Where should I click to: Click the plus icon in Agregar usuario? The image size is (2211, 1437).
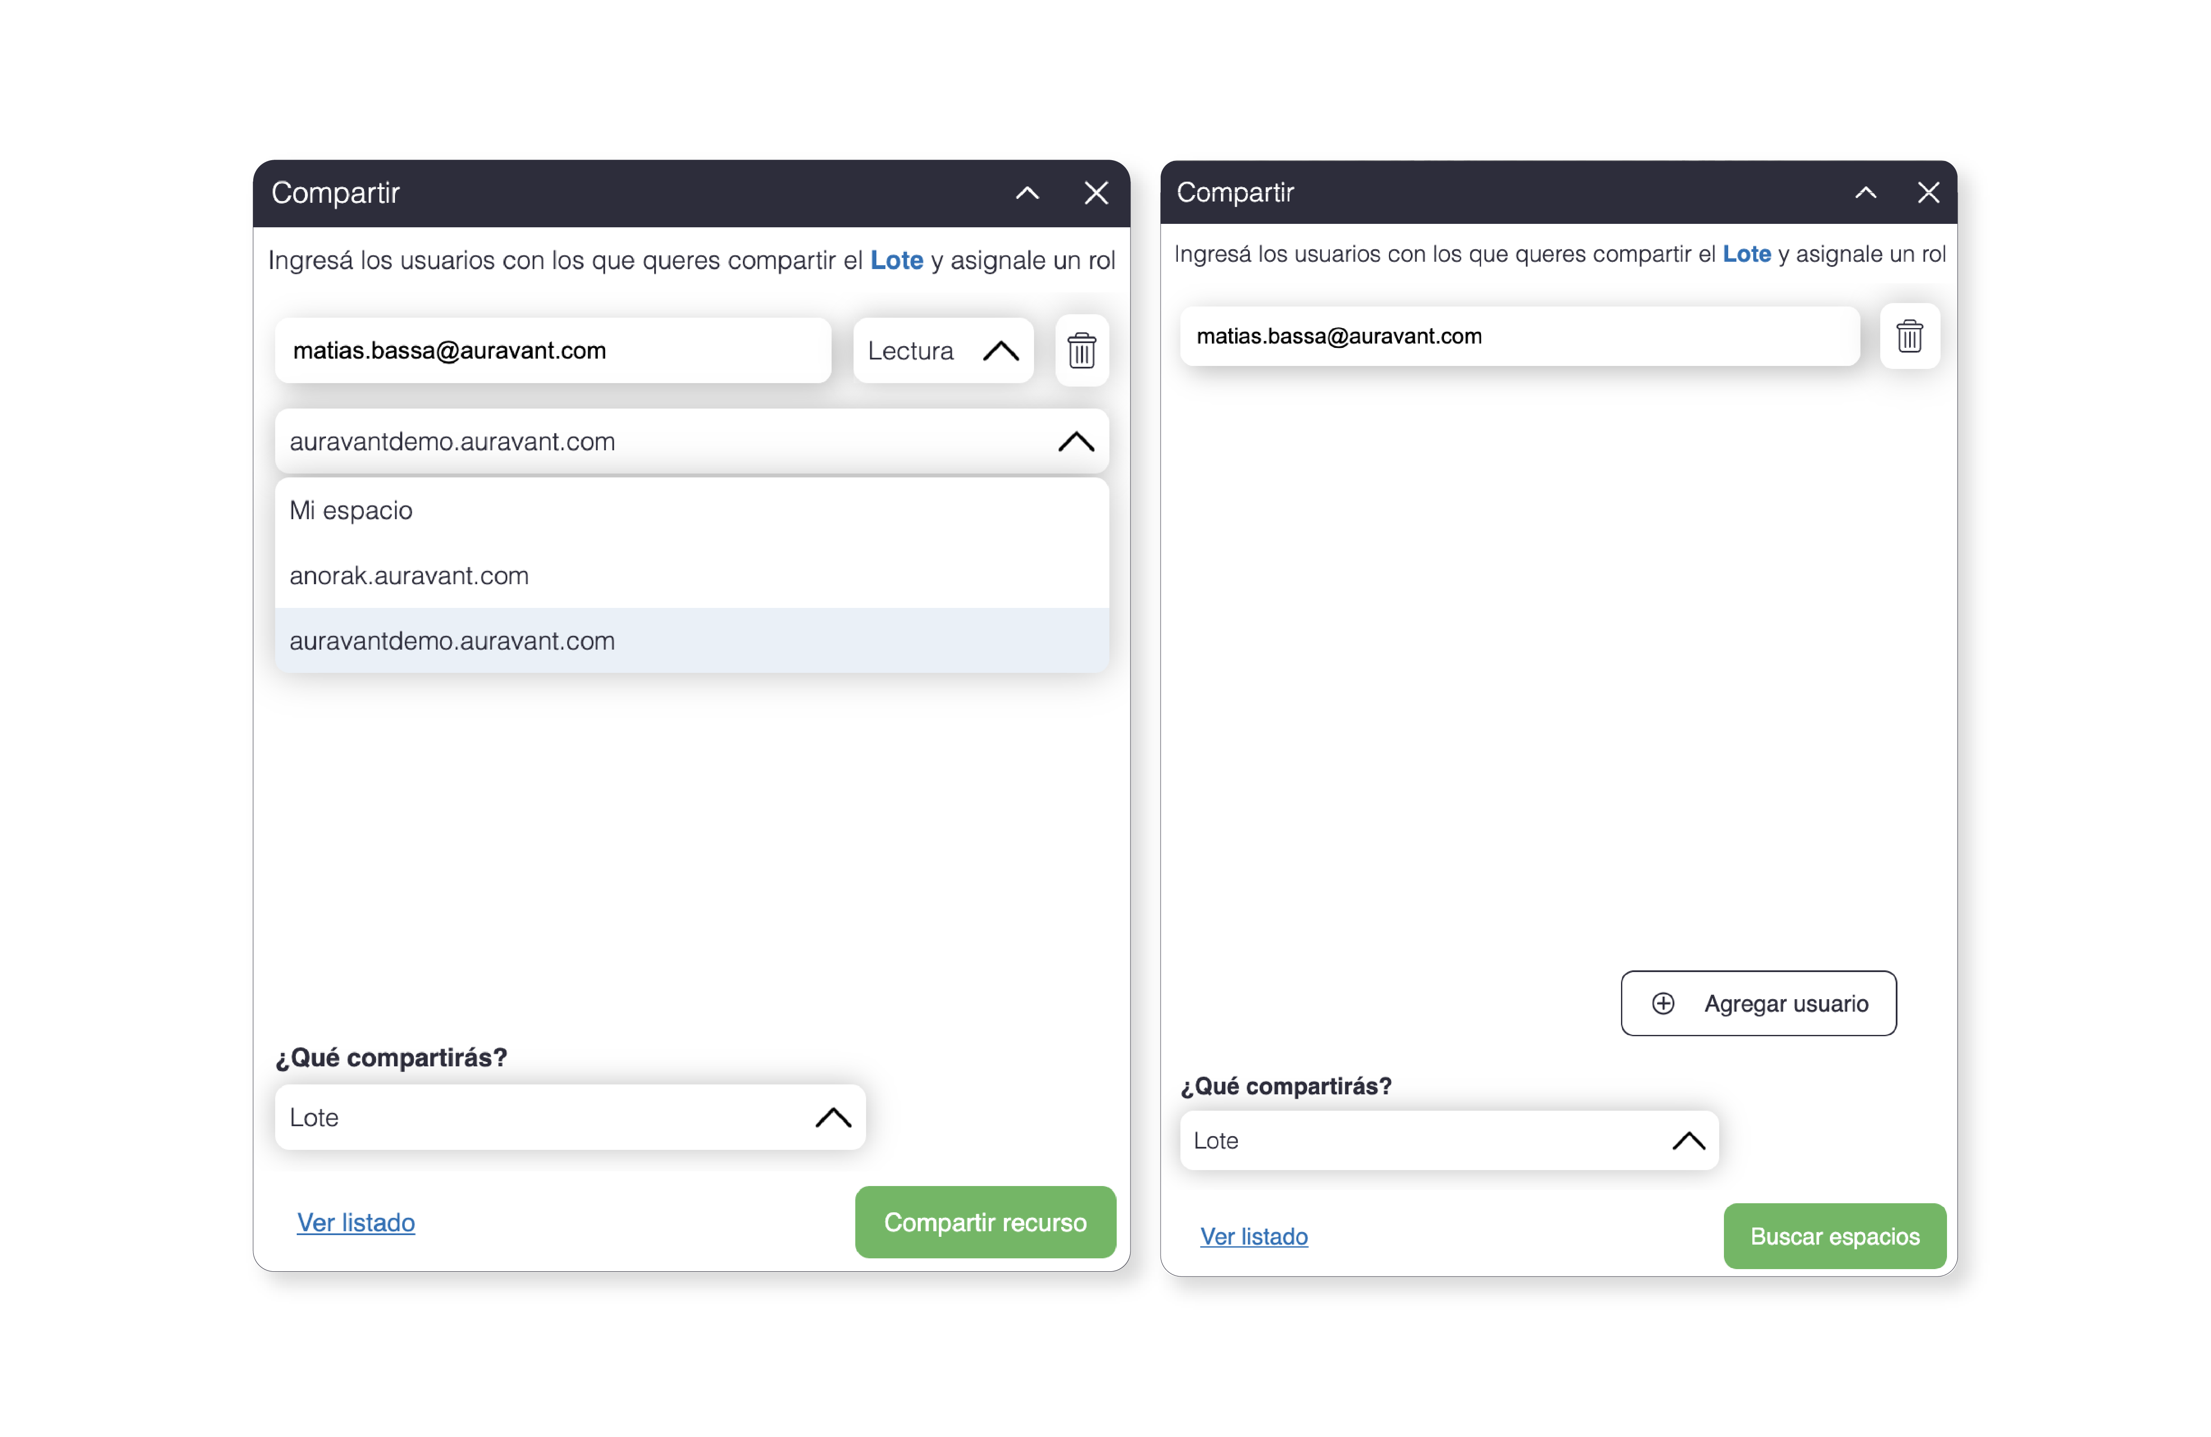click(1662, 1003)
